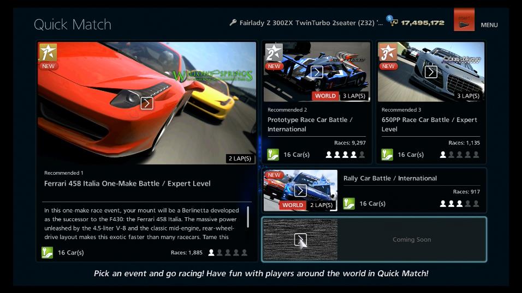The width and height of the screenshot is (522, 293).
Task: Click the star 3 rank badge
Action: (388, 52)
